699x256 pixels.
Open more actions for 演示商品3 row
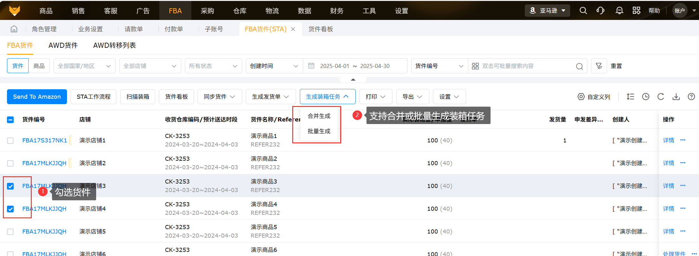pyautogui.click(x=683, y=185)
